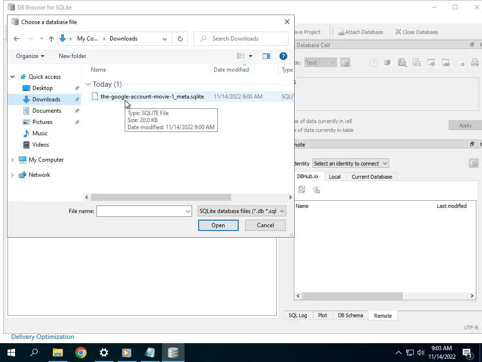The height and width of the screenshot is (362, 482).
Task: Sort files by Name column
Action: coord(98,70)
